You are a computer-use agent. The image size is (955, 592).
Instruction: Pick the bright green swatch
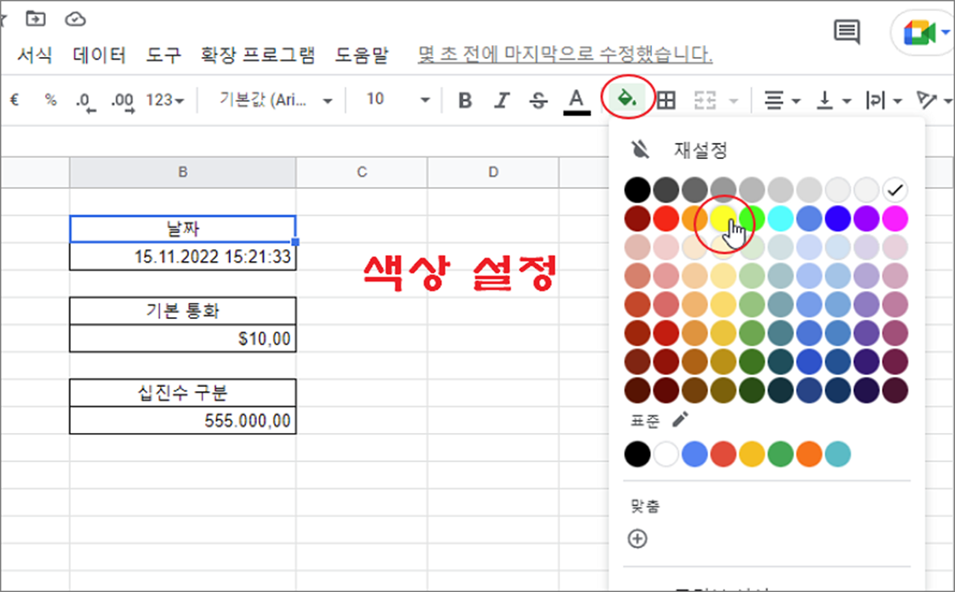point(752,219)
